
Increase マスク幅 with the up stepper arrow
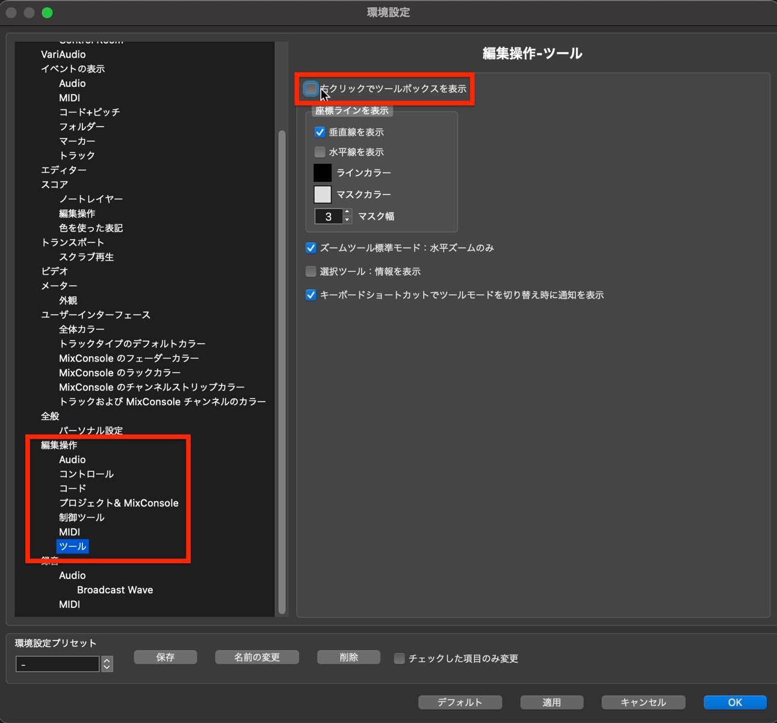[347, 213]
